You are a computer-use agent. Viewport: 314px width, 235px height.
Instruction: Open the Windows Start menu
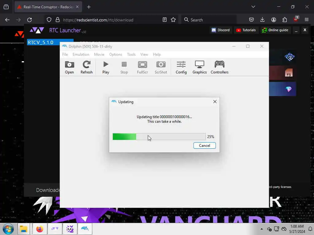8,229
